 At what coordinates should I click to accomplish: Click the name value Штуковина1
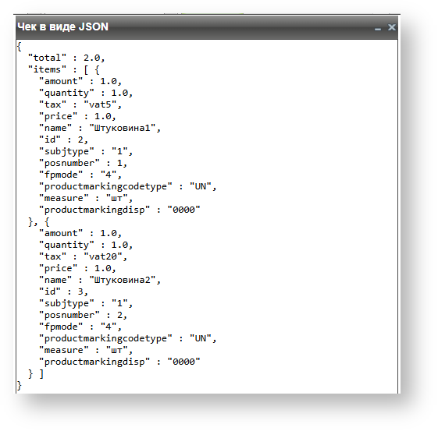[x=122, y=128]
